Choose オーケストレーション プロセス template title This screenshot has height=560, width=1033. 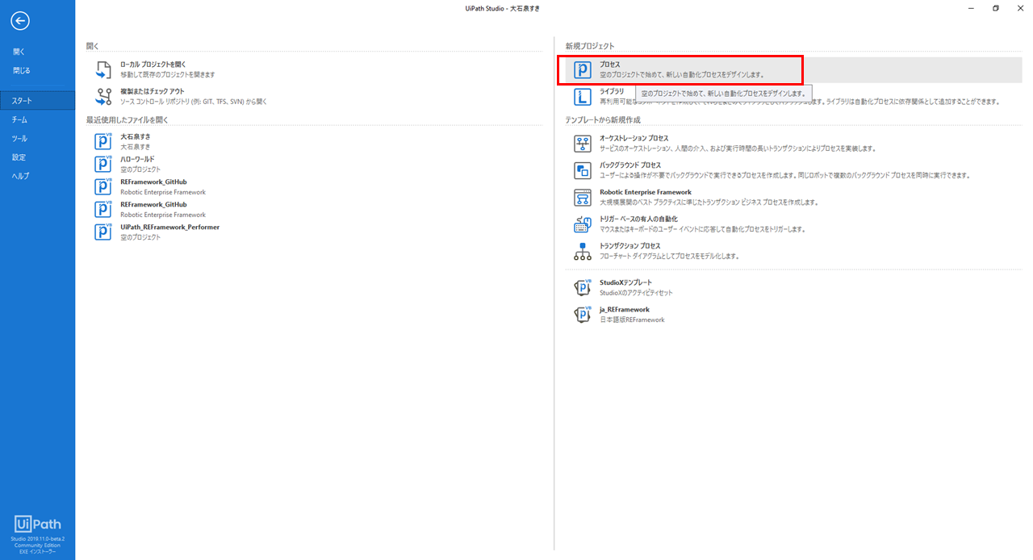pos(634,138)
